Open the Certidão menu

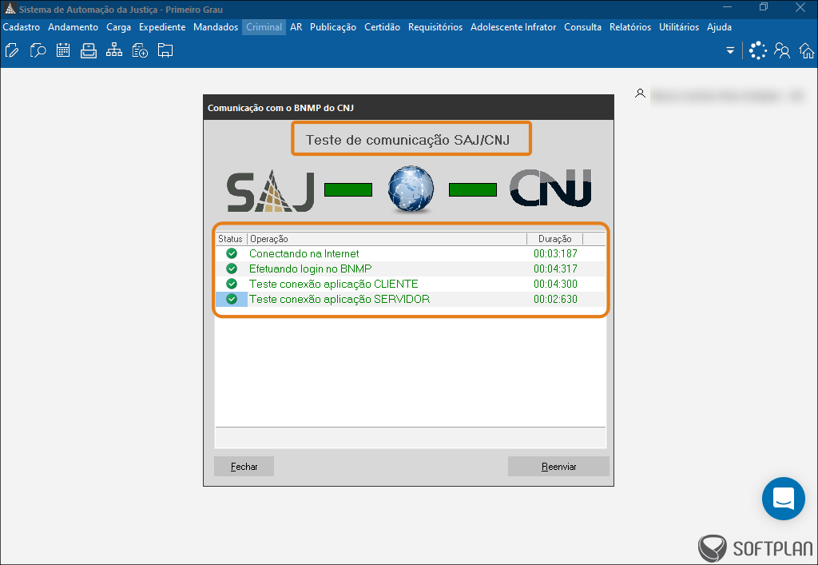(x=383, y=27)
